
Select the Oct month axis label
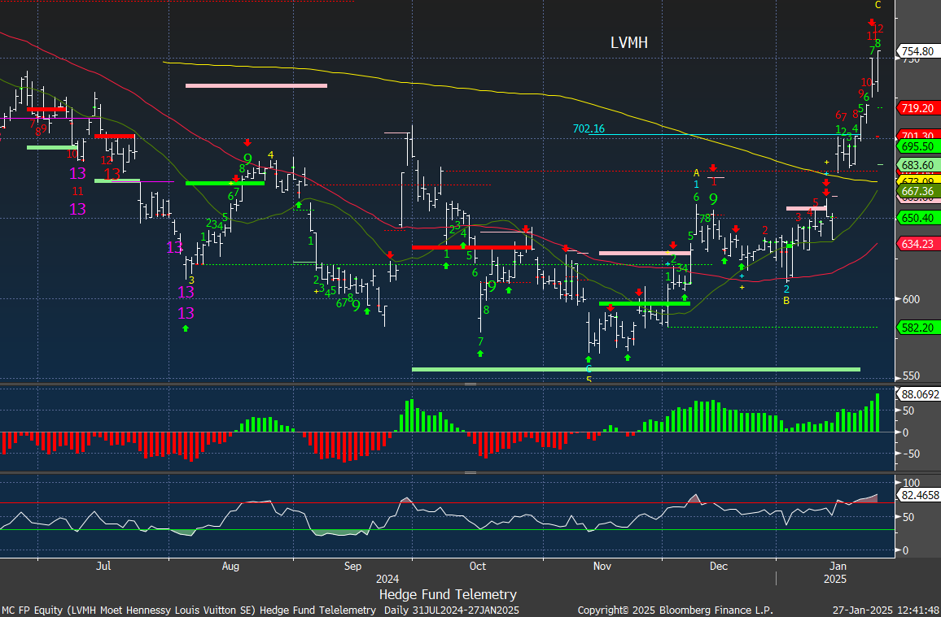pyautogui.click(x=478, y=566)
